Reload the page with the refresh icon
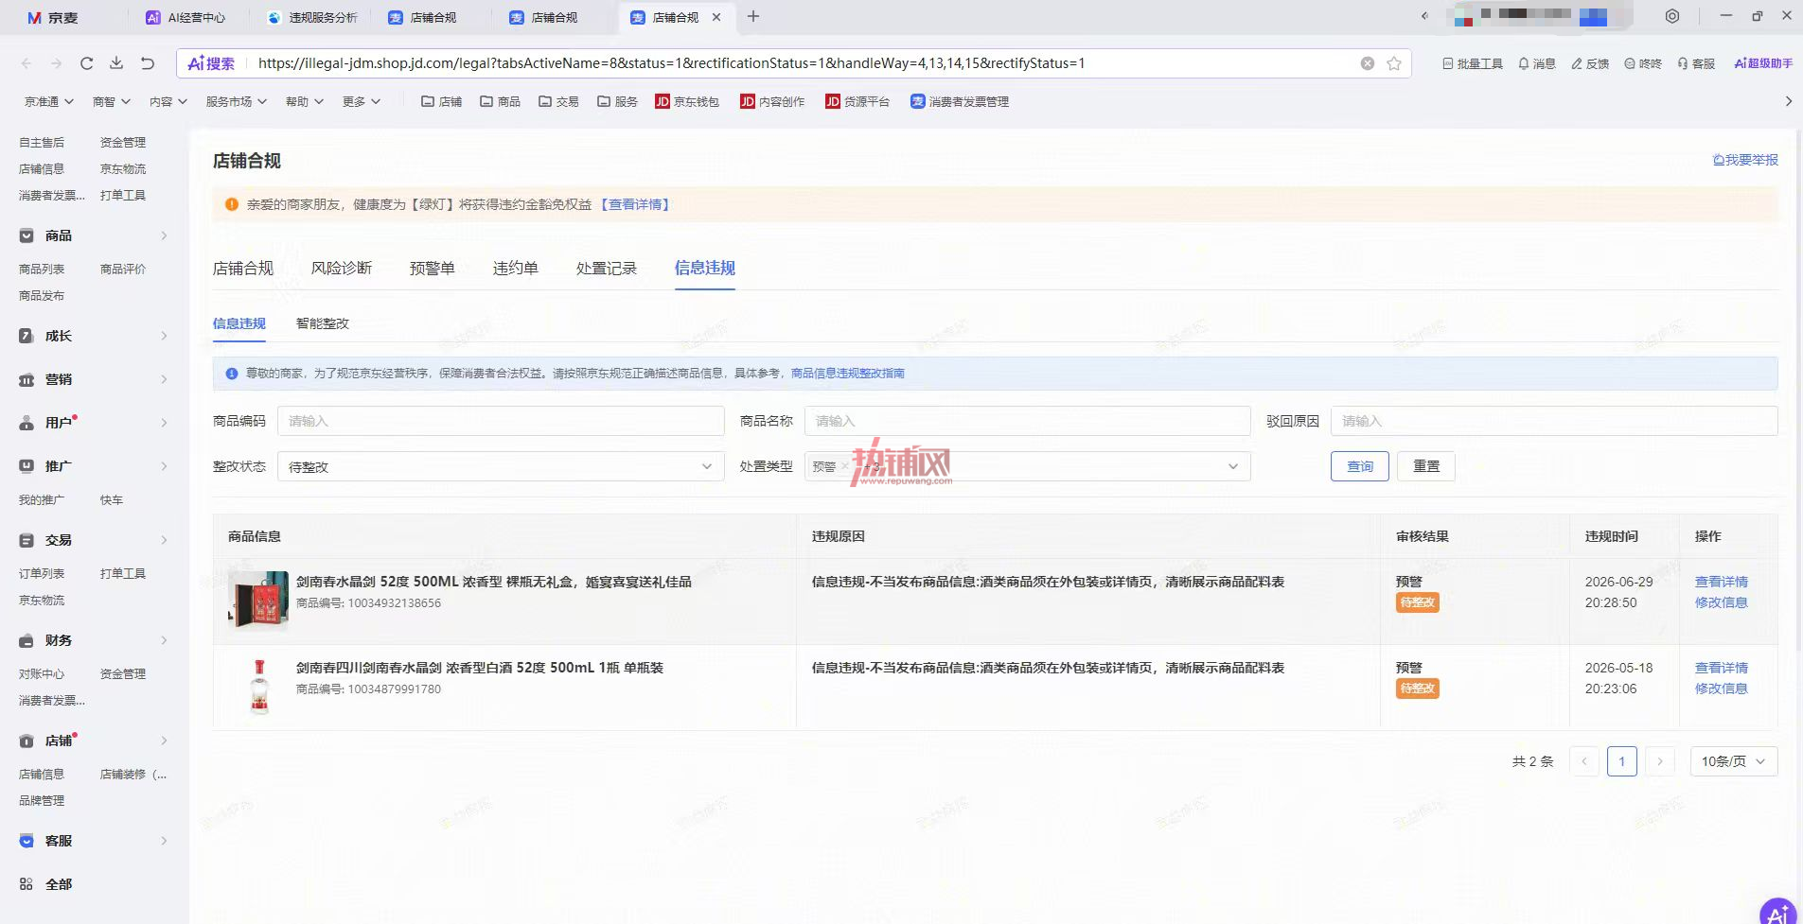 pyautogui.click(x=87, y=63)
